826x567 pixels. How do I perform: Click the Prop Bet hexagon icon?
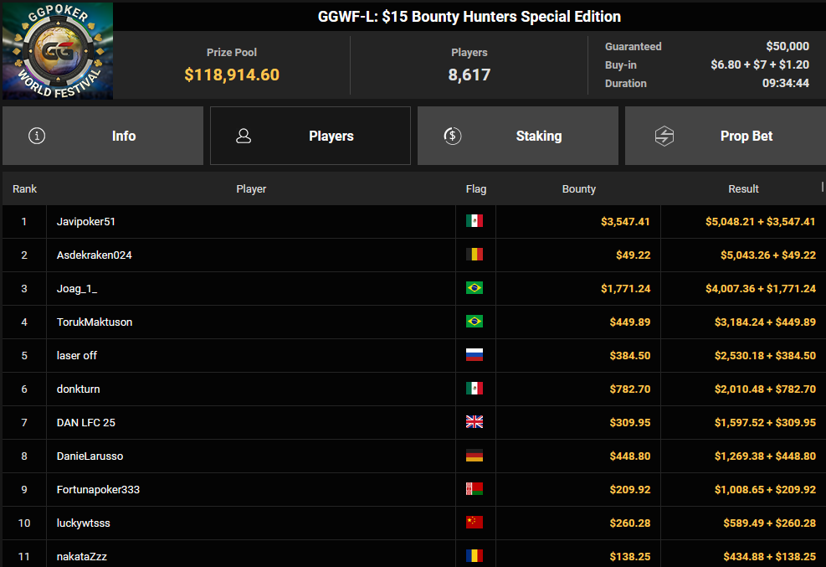tap(664, 136)
